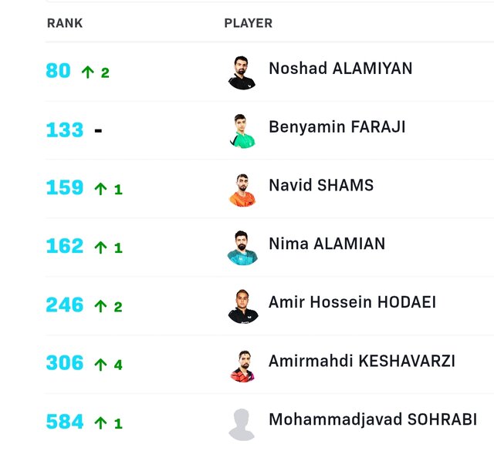This screenshot has width=494, height=451.
Task: Click rank number 584
Action: click(65, 422)
